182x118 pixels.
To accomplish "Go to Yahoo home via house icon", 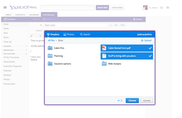I will (x=168, y=7).
